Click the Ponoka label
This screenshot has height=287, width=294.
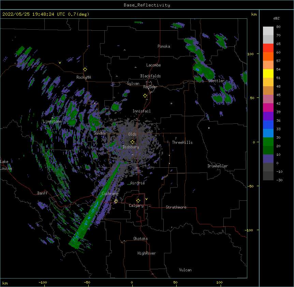(164, 46)
